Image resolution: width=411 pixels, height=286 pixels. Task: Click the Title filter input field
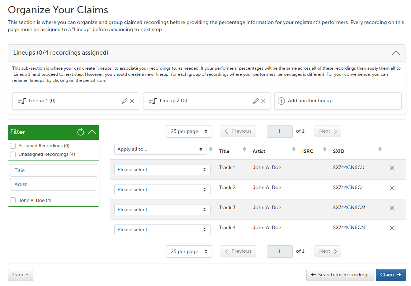(x=53, y=170)
